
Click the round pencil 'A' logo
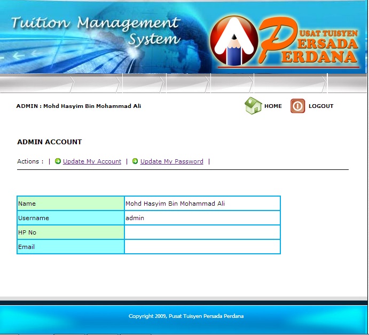234,41
